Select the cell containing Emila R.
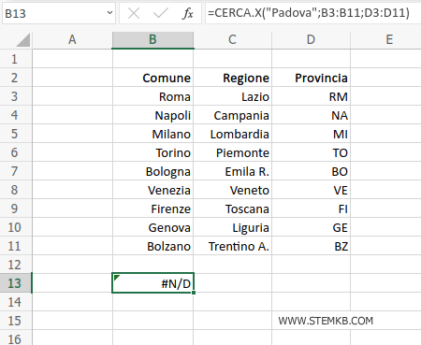Screen dimensions: 421x345 click(x=233, y=171)
